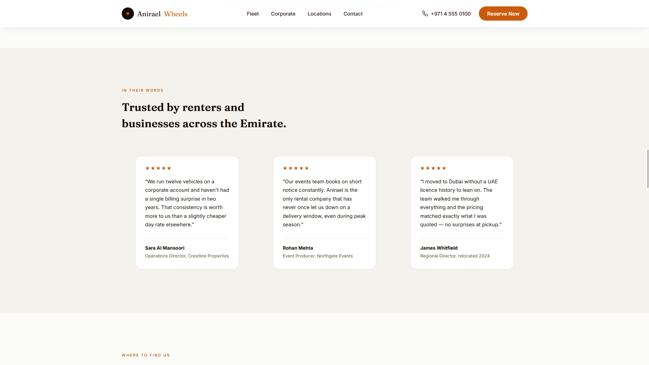
Task: Select the 'IN THEIR WORDS' label
Action: click(x=143, y=90)
